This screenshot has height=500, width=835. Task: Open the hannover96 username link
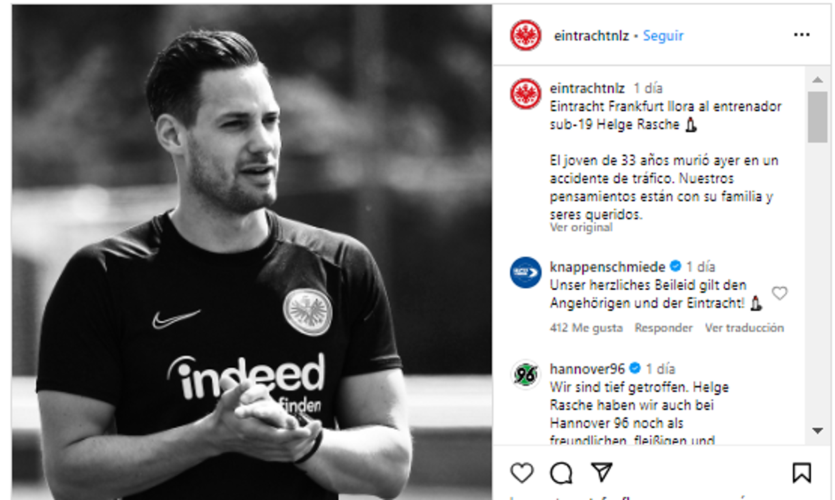[587, 369]
